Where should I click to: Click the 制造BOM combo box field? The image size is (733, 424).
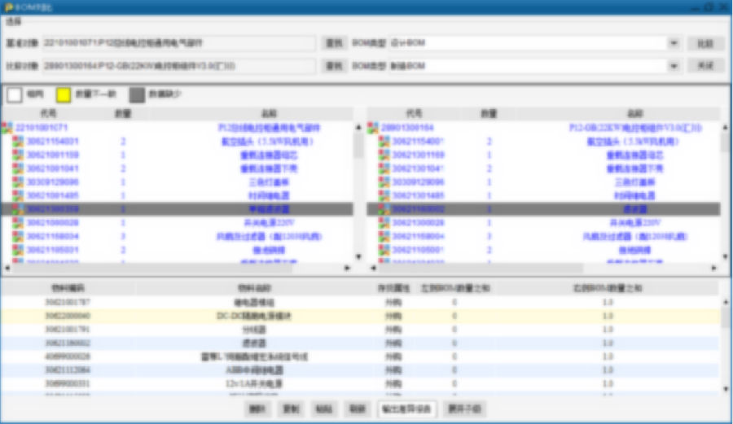(533, 66)
